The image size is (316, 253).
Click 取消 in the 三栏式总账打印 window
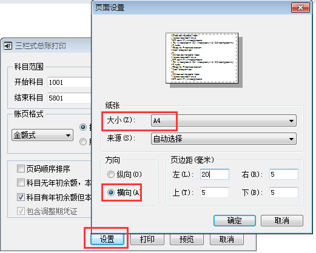pyautogui.click(x=227, y=239)
